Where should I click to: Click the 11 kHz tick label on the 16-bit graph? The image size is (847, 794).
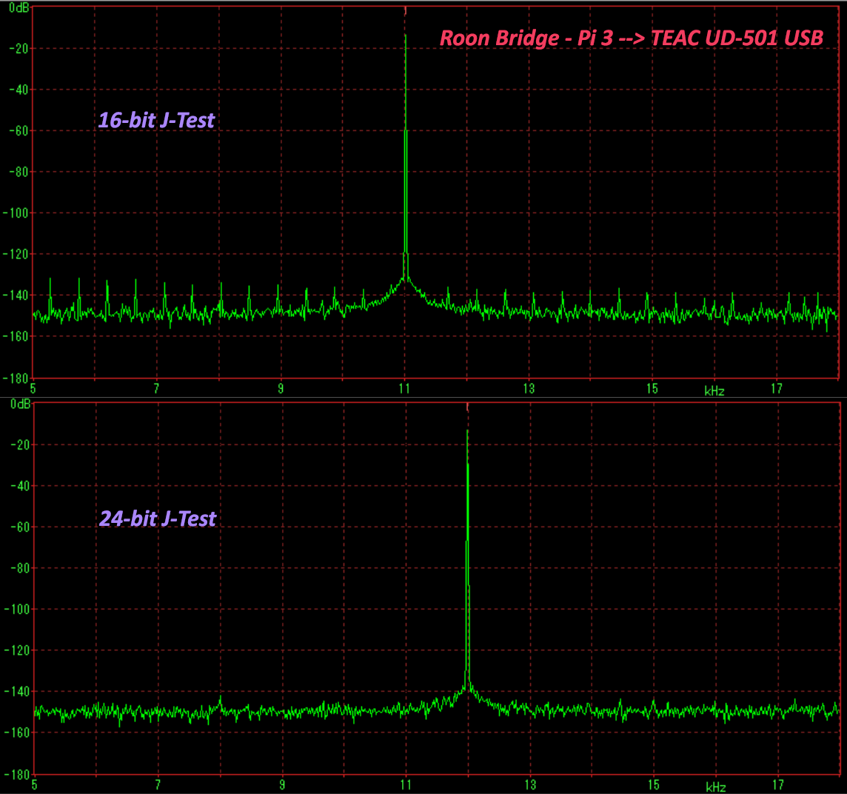click(x=404, y=389)
